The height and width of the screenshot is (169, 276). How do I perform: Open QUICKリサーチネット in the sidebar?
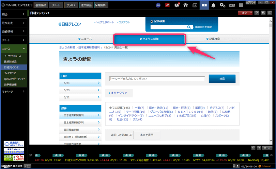pyautogui.click(x=15, y=79)
